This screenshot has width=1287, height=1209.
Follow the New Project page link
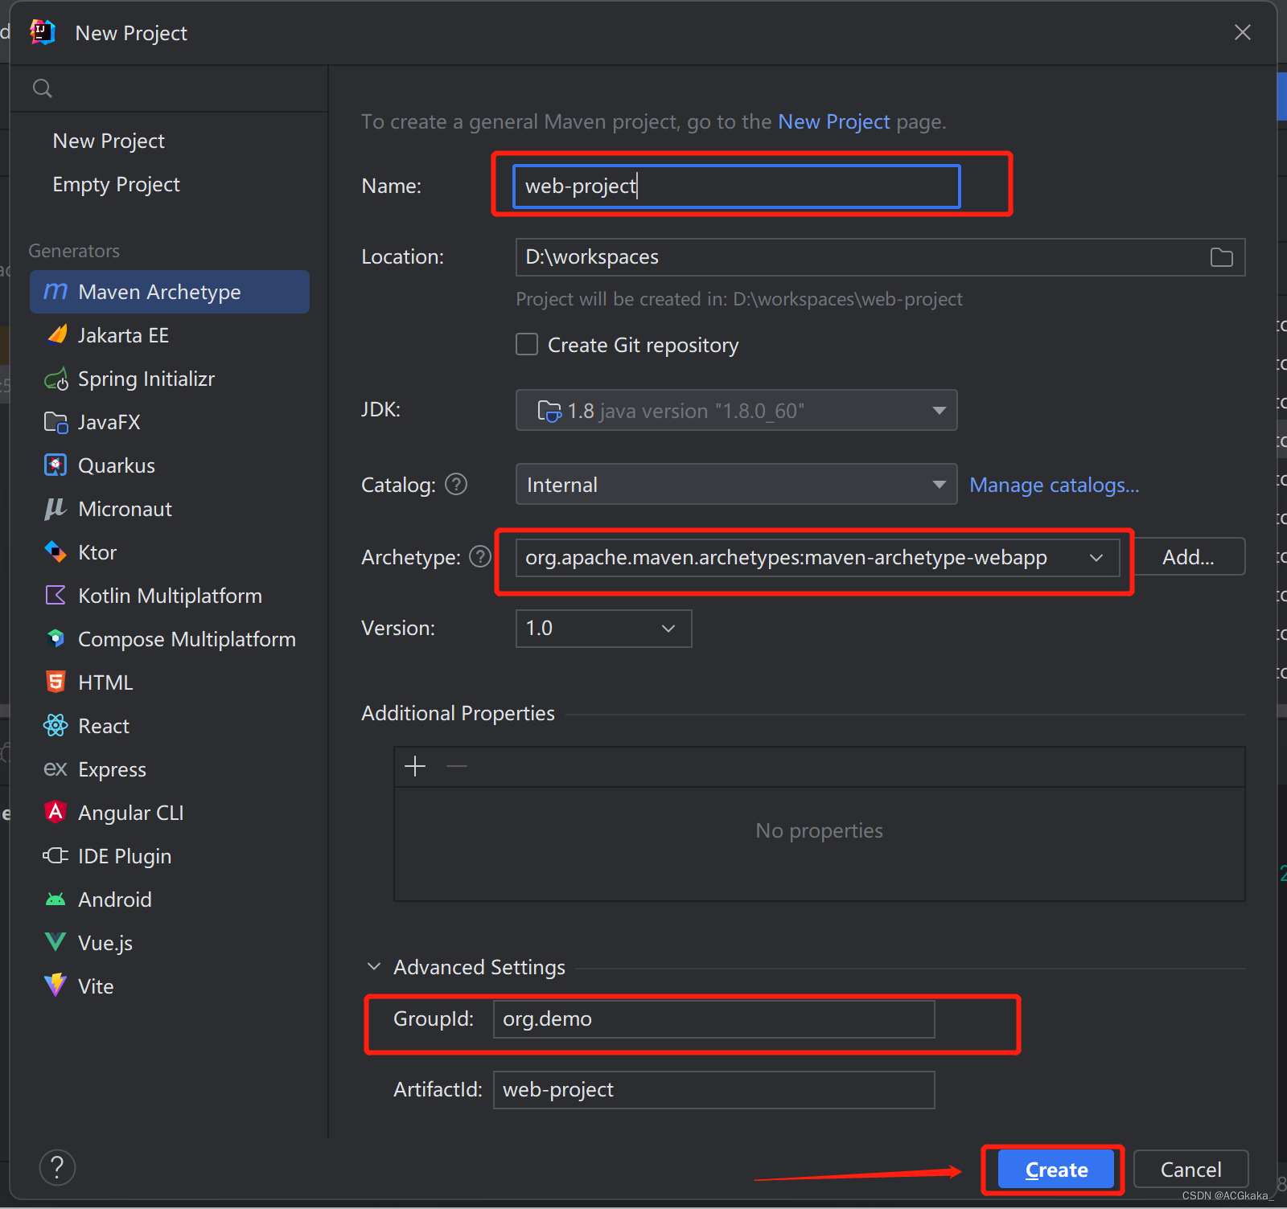click(x=834, y=121)
